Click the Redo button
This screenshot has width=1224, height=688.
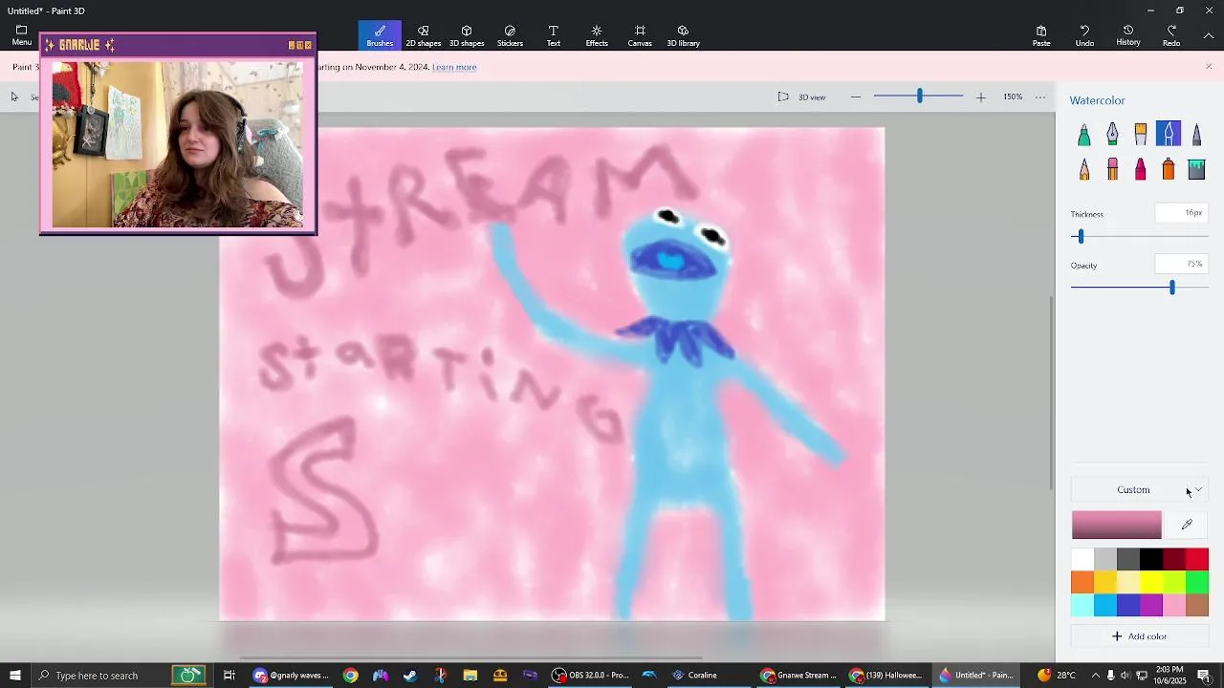[1171, 35]
